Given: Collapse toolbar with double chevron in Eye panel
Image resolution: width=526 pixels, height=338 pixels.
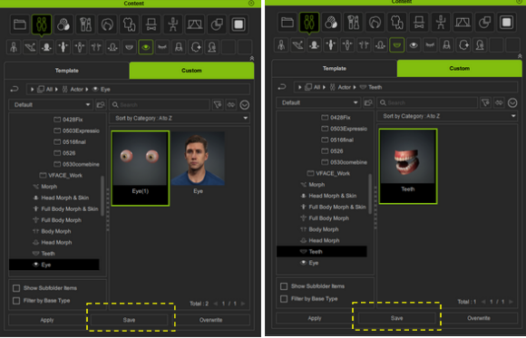Looking at the screenshot, I should 252,58.
